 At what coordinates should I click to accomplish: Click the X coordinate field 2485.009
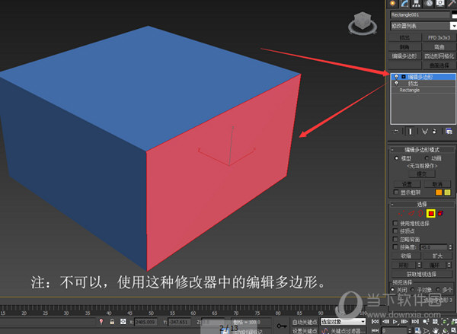pyautogui.click(x=145, y=322)
